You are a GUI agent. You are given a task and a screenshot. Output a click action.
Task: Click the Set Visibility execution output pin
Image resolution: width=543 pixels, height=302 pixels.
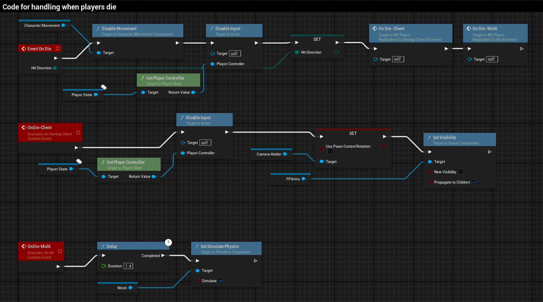tap(489, 152)
